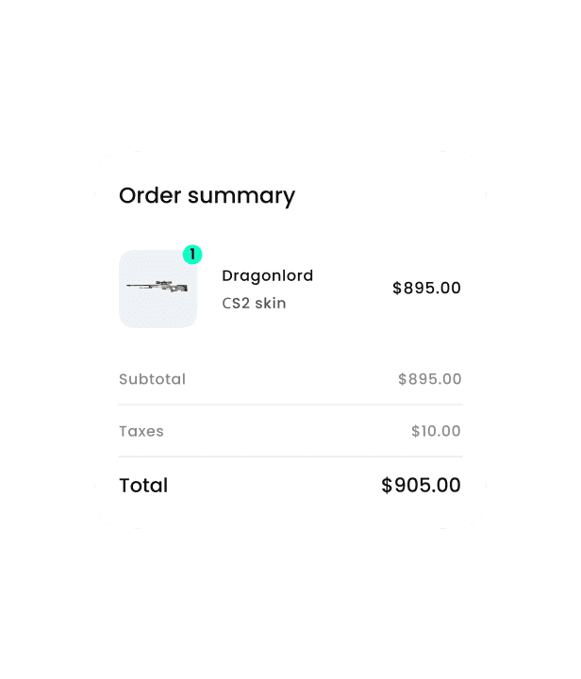Viewport: 581px width, 679px height.
Task: Click the number 1 inside the badge
Action: click(192, 255)
